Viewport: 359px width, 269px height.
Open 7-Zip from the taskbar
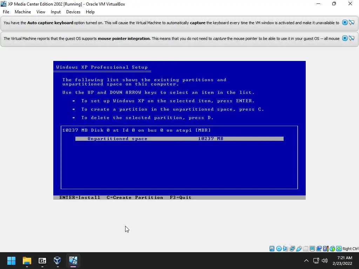coord(42,261)
